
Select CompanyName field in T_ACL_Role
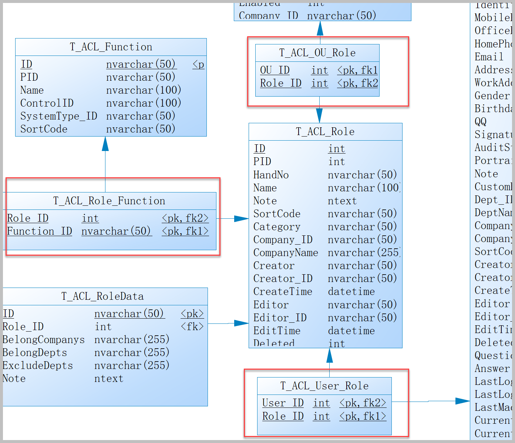point(286,253)
